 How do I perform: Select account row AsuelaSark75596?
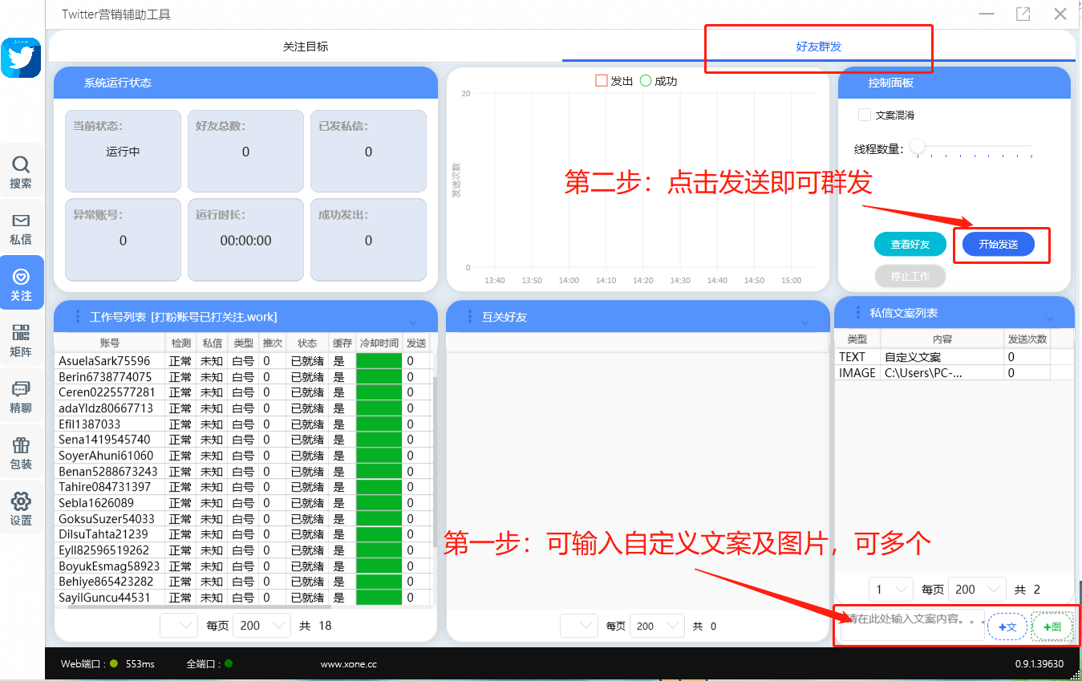click(243, 361)
